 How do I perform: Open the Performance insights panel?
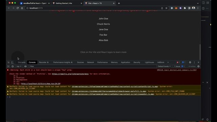[63, 62]
